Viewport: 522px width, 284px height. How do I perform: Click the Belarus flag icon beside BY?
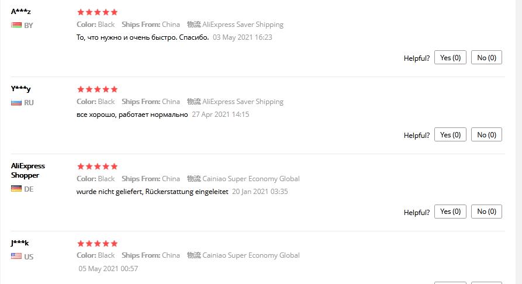coord(16,25)
